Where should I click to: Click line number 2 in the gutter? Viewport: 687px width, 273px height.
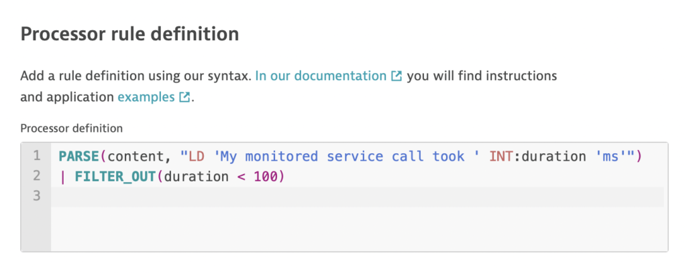pos(36,176)
